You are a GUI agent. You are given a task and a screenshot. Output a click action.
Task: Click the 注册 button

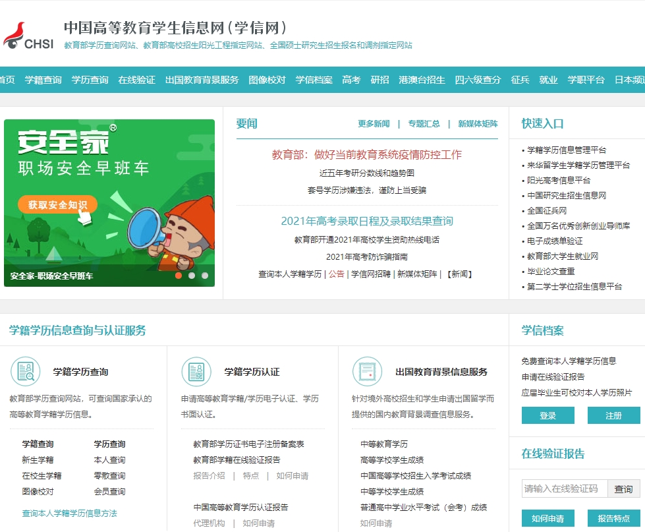tap(614, 415)
